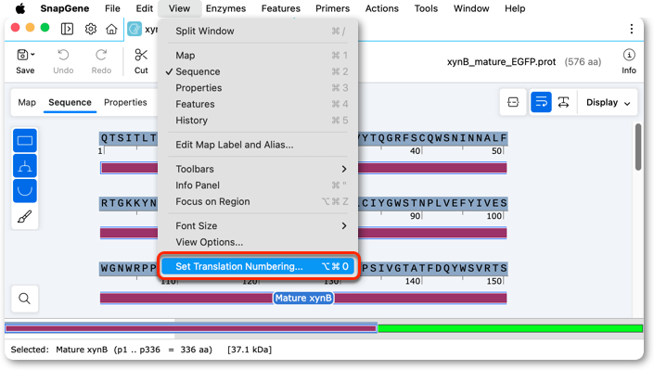Toggle Info Panel menu entry
Image resolution: width=654 pixels, height=370 pixels.
258,185
